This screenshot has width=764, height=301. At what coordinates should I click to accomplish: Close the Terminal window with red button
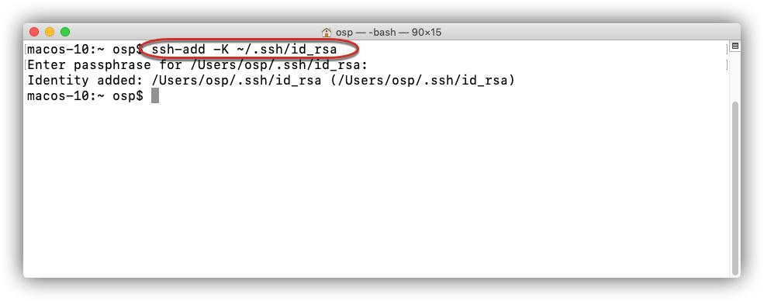34,32
